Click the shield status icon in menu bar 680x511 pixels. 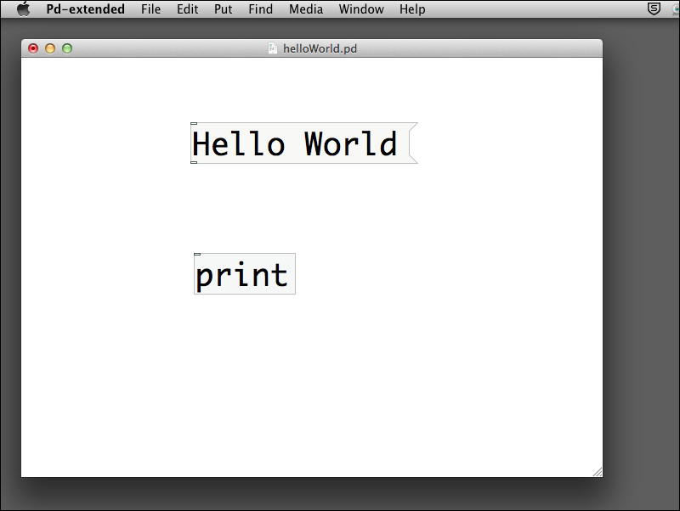pyautogui.click(x=654, y=8)
